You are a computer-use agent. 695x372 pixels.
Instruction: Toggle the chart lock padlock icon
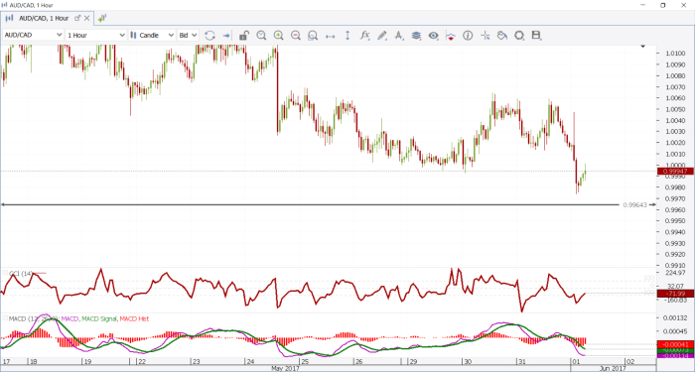pyautogui.click(x=244, y=36)
